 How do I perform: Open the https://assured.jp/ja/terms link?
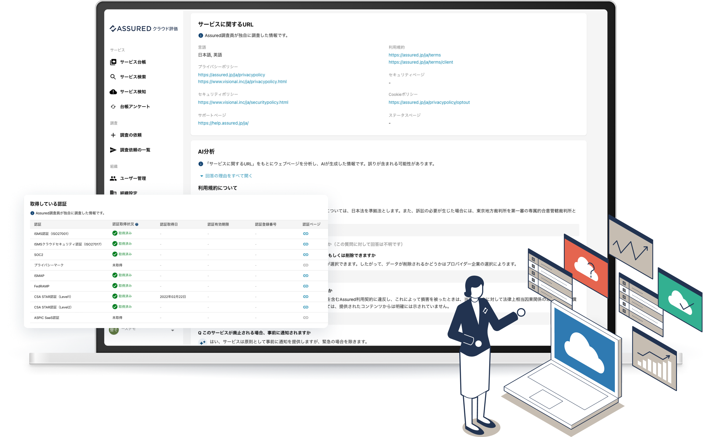point(414,55)
